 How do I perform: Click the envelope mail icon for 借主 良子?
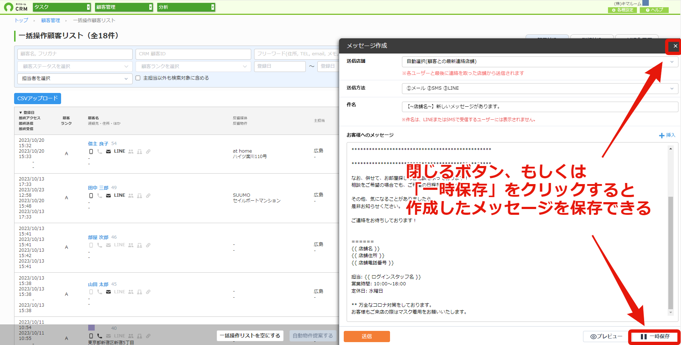tap(108, 152)
